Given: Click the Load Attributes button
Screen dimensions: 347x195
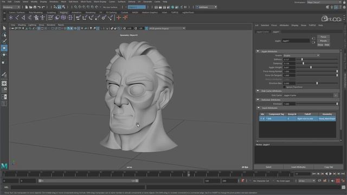Looking at the screenshot, I should point(298,167).
